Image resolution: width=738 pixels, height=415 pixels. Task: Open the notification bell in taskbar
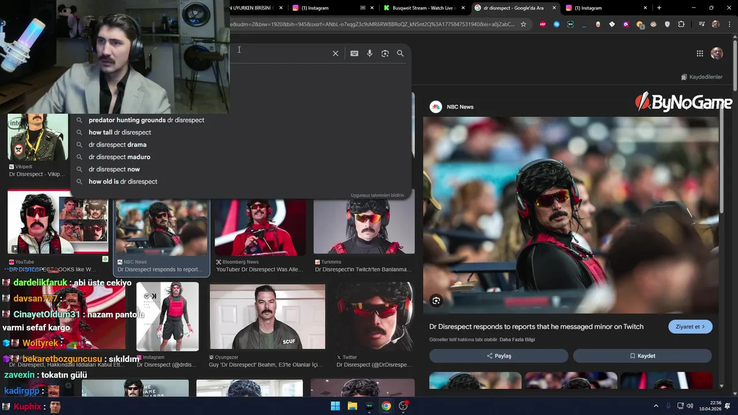(x=728, y=406)
